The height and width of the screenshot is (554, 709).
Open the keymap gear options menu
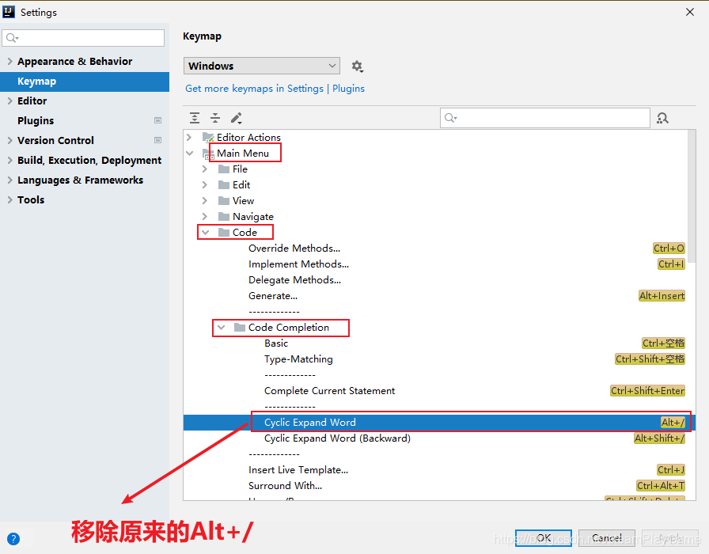357,66
